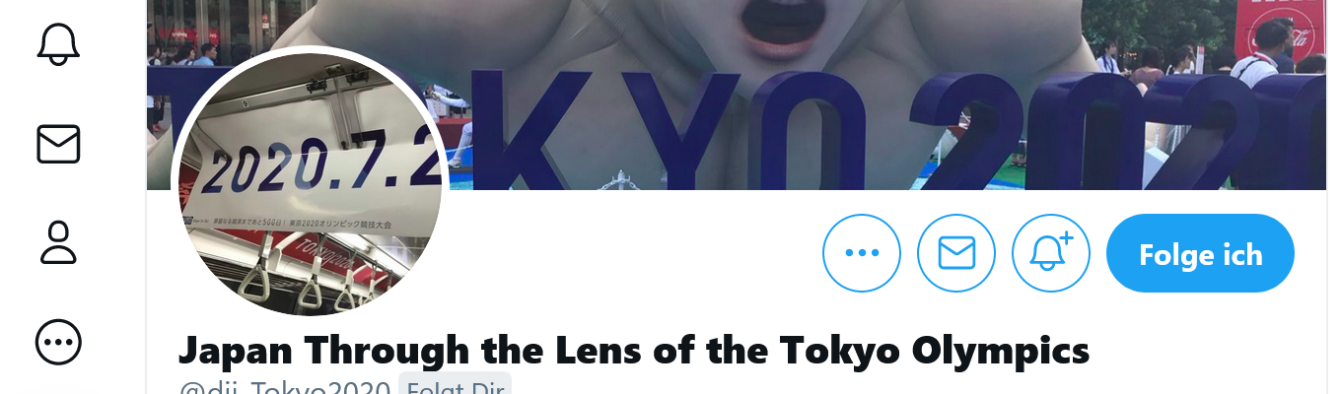Click the 'Folgt Dir' badge
Viewport: 1341px width, 394px height.
click(x=455, y=388)
